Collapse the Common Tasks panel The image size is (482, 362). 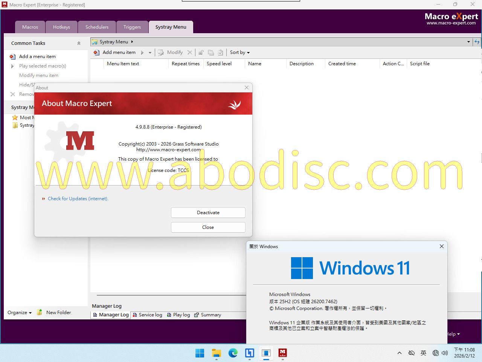[x=79, y=43]
